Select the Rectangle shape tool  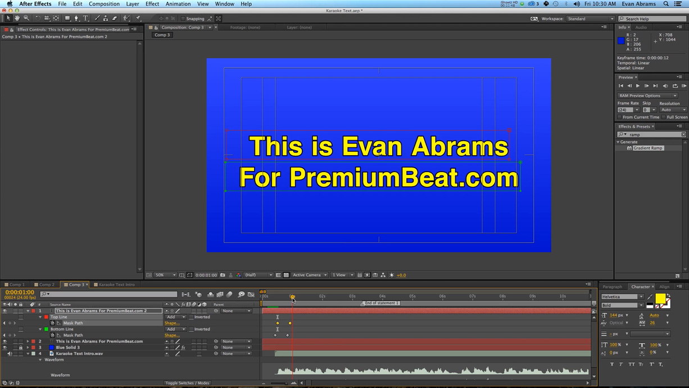point(67,19)
